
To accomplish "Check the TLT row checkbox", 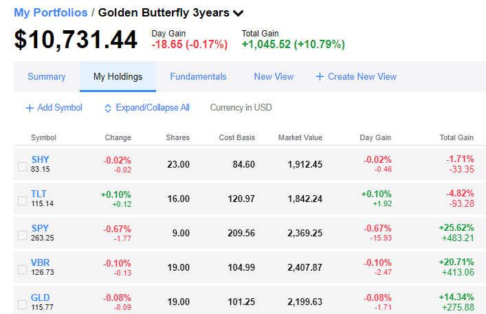I will point(22,199).
